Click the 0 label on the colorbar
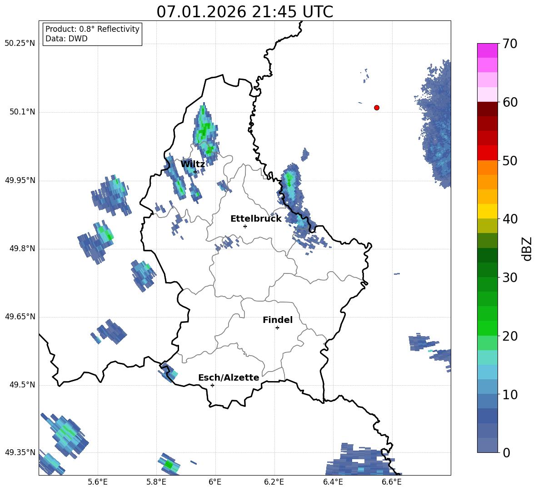This screenshot has width=538, height=491. [506, 452]
